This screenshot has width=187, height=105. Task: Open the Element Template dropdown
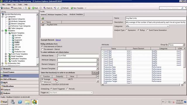click(x=97, y=69)
